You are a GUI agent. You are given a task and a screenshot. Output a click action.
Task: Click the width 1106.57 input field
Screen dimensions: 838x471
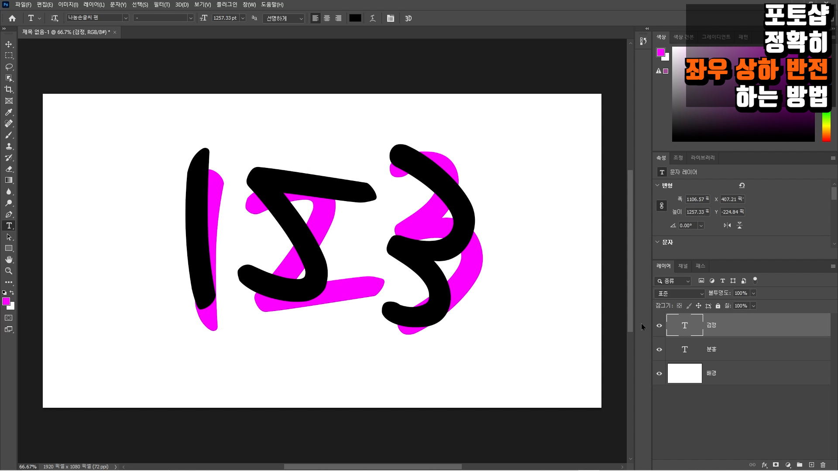(697, 199)
